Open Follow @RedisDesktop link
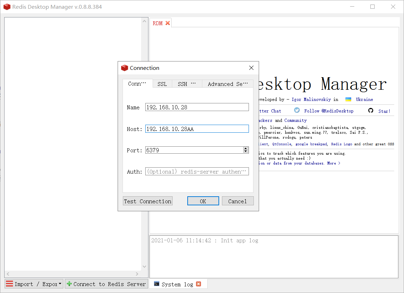Screen dimensions: 404x293 tap(329, 111)
